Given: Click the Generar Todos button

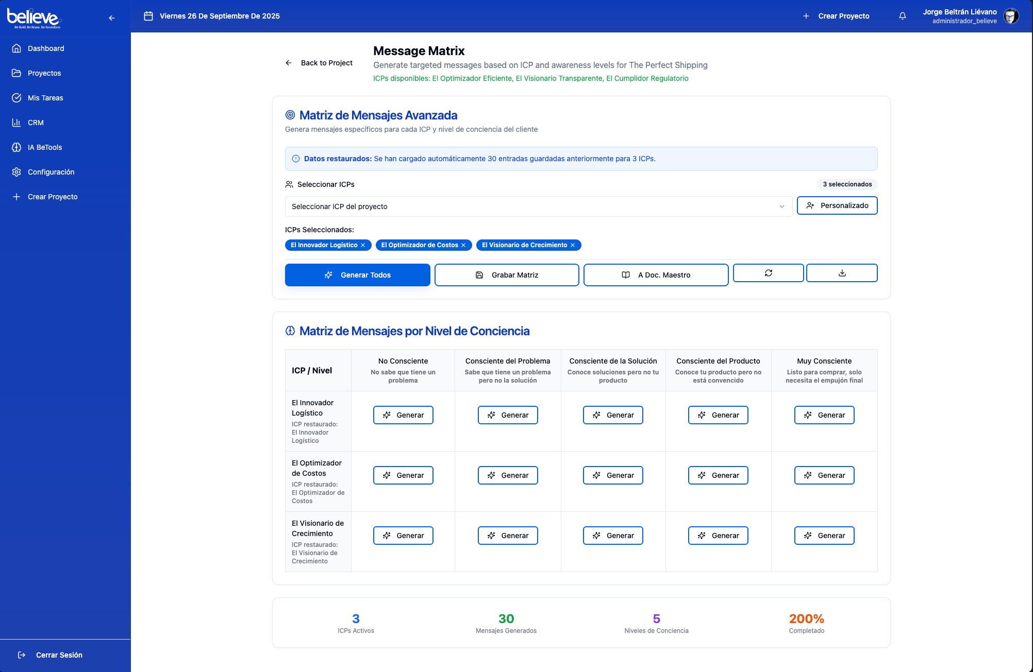Looking at the screenshot, I should pos(357,275).
